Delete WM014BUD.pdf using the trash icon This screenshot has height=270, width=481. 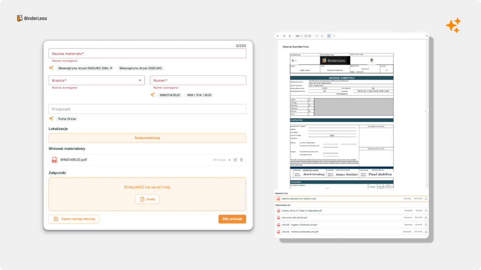241,160
